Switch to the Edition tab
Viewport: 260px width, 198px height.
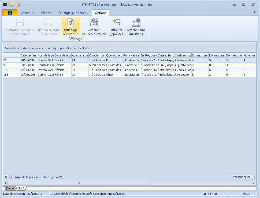point(46,13)
